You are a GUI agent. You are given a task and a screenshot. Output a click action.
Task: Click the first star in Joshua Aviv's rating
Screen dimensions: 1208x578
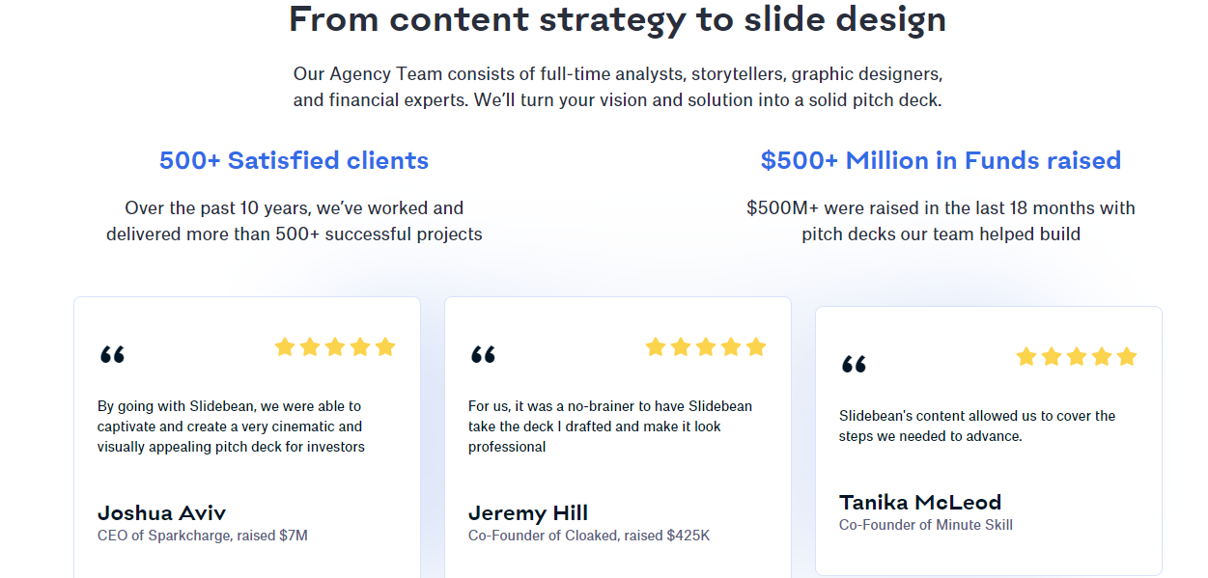tap(285, 346)
